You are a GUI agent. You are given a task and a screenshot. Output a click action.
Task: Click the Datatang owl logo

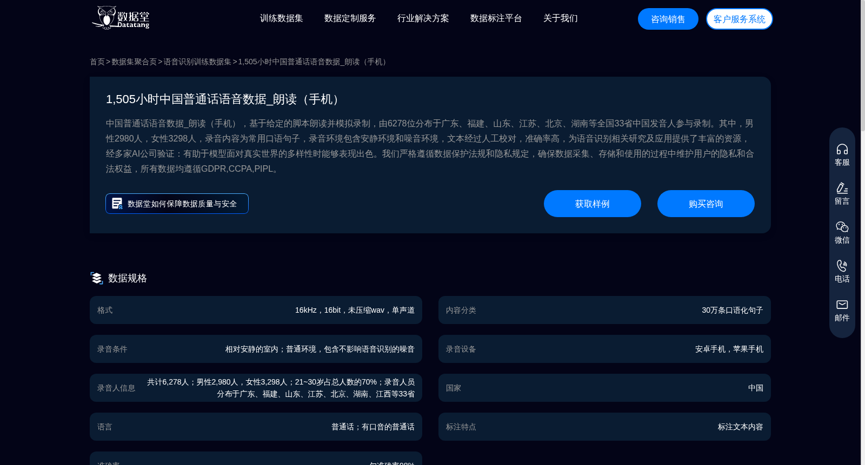click(x=120, y=18)
